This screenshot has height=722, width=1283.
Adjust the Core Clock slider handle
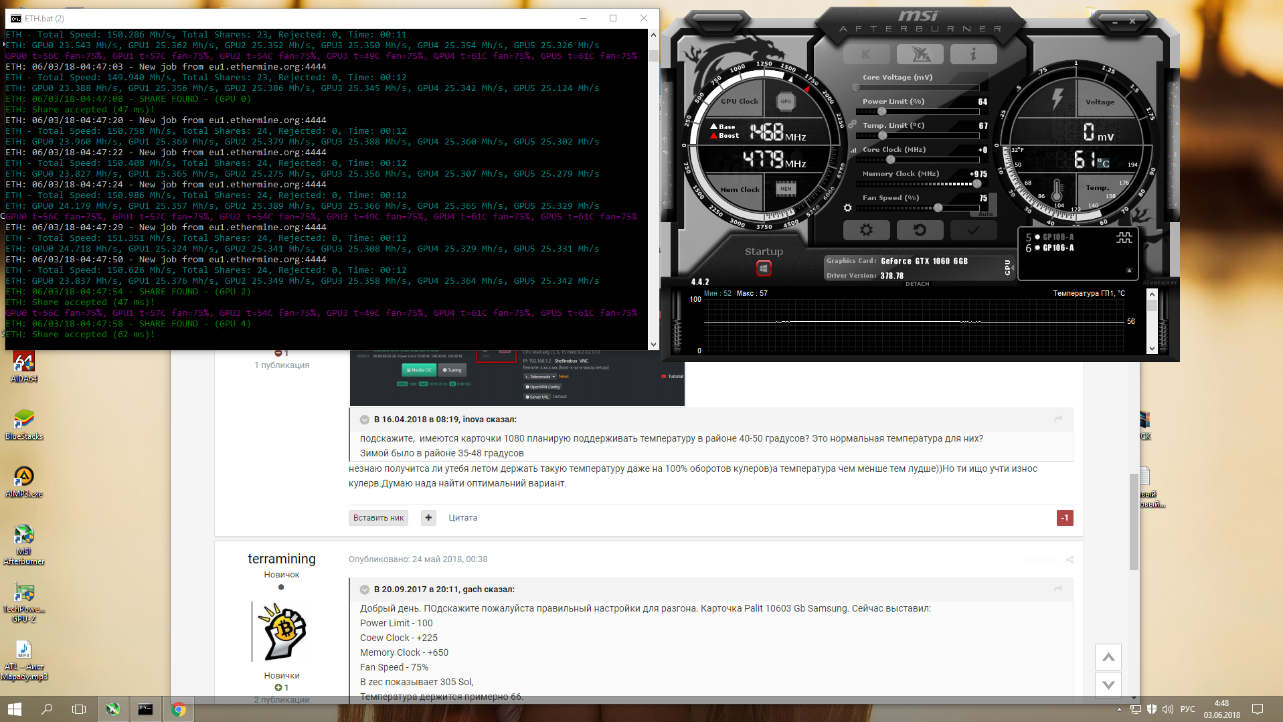(891, 160)
